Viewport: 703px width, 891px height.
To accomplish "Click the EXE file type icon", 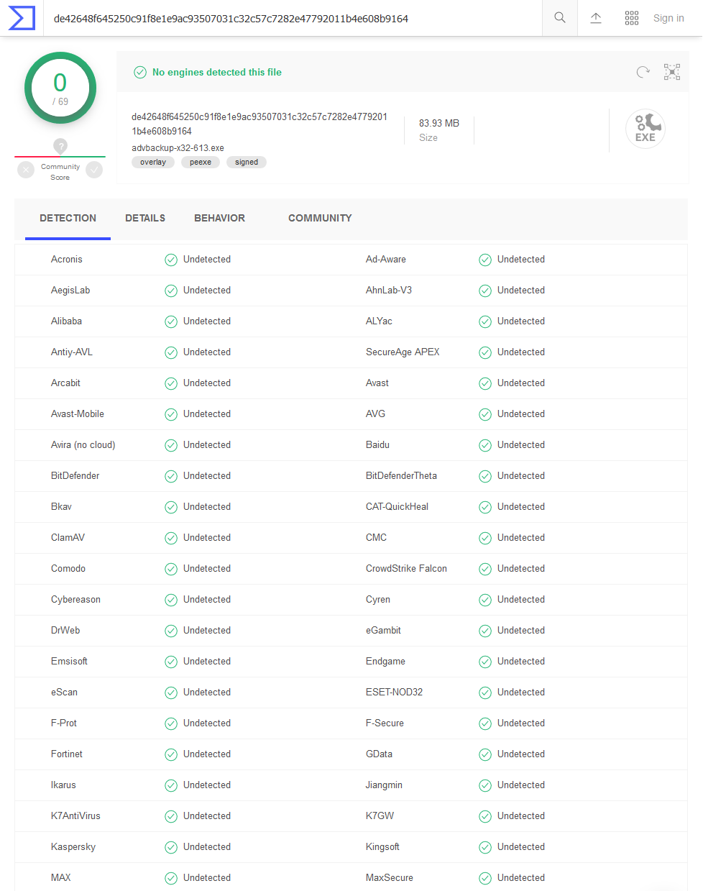I will click(x=645, y=129).
